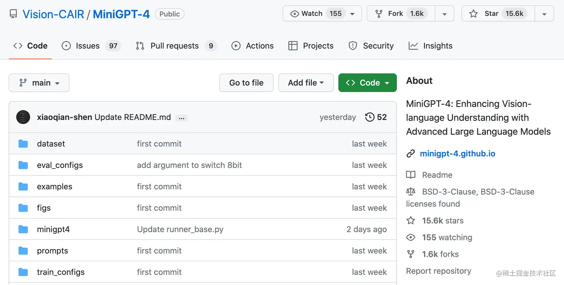Click the folder icon next to dataset

[23, 144]
